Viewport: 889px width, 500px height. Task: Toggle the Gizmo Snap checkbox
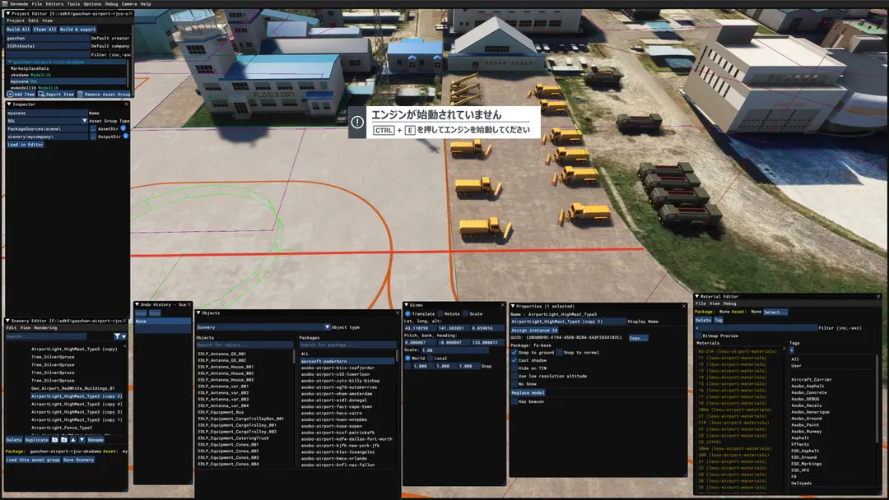[408, 366]
